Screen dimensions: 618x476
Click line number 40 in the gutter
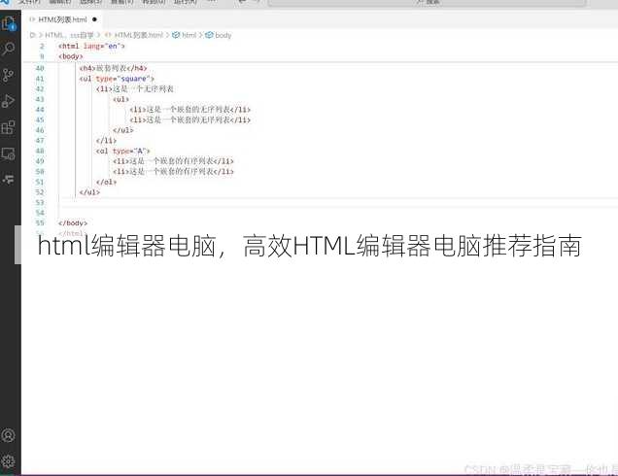(40, 68)
